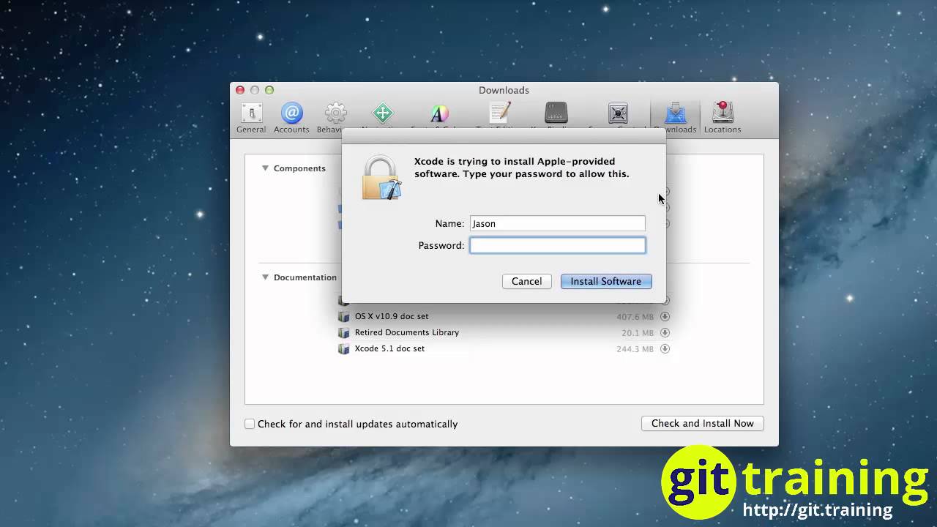Download the Xcode 5.1 doc set
The height and width of the screenshot is (527, 937).
(665, 349)
